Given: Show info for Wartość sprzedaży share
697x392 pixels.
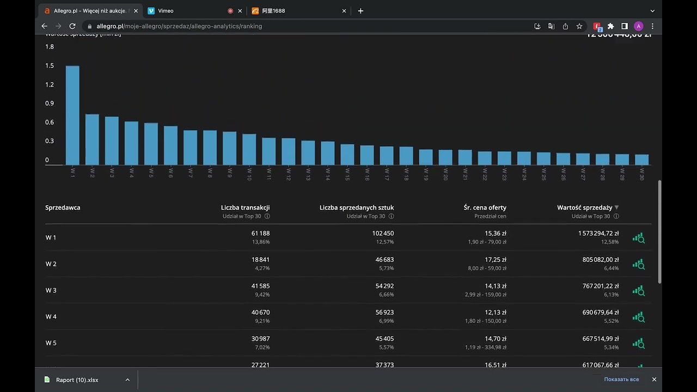Looking at the screenshot, I should click(616, 216).
